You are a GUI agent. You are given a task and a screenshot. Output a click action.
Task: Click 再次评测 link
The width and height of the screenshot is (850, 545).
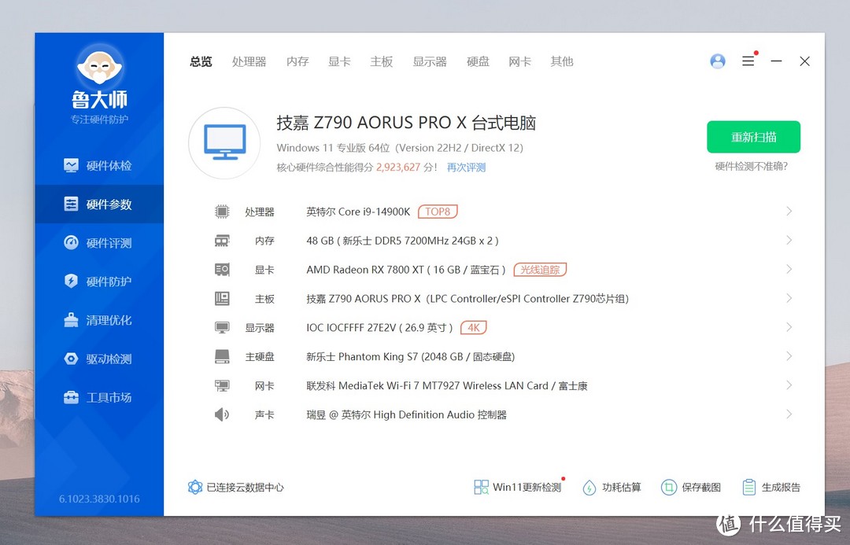coord(466,168)
